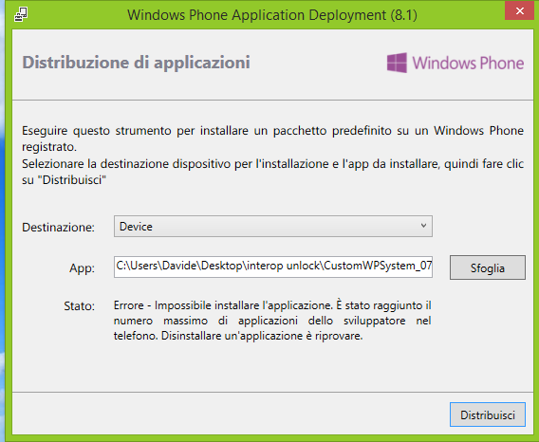Click the blue desktop strip left of window
The height and width of the screenshot is (442, 539).
coord(2,220)
